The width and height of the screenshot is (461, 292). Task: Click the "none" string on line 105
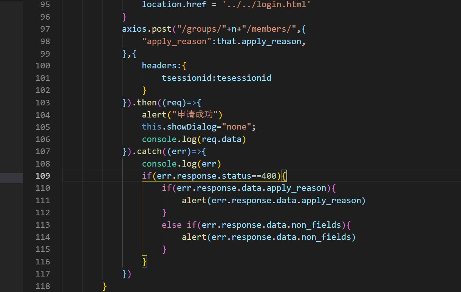tap(237, 127)
